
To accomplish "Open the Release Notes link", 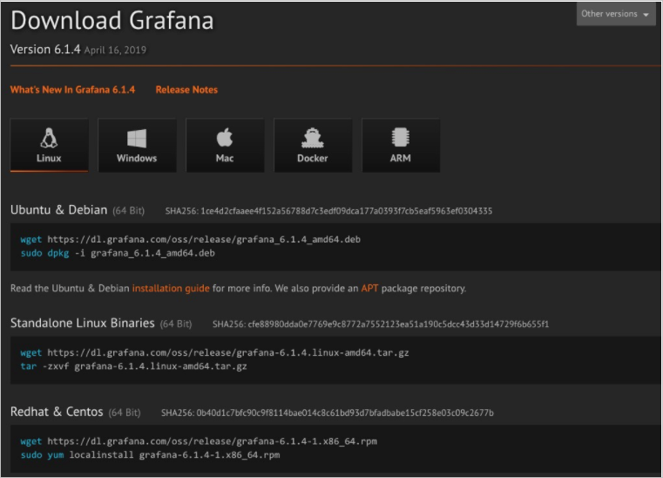I will coord(186,90).
